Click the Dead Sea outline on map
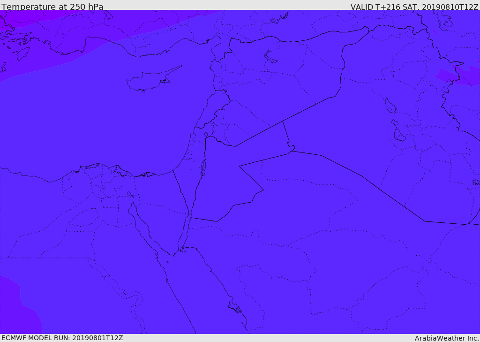 203,167
